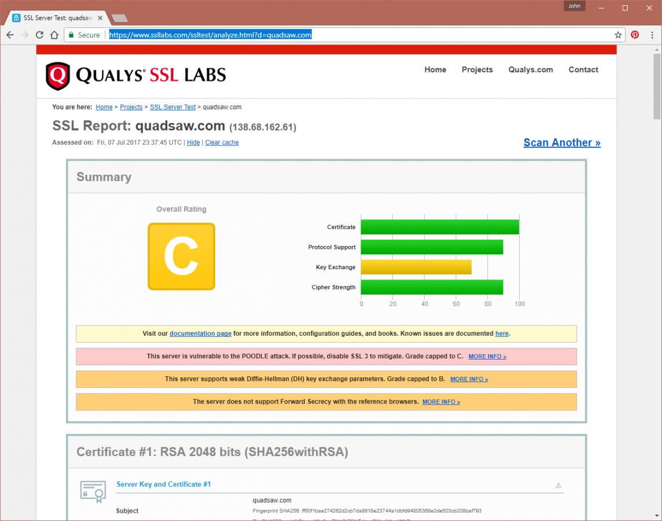The height and width of the screenshot is (521, 662).
Task: Open the Pinterest extension icon
Action: pyautogui.click(x=635, y=35)
